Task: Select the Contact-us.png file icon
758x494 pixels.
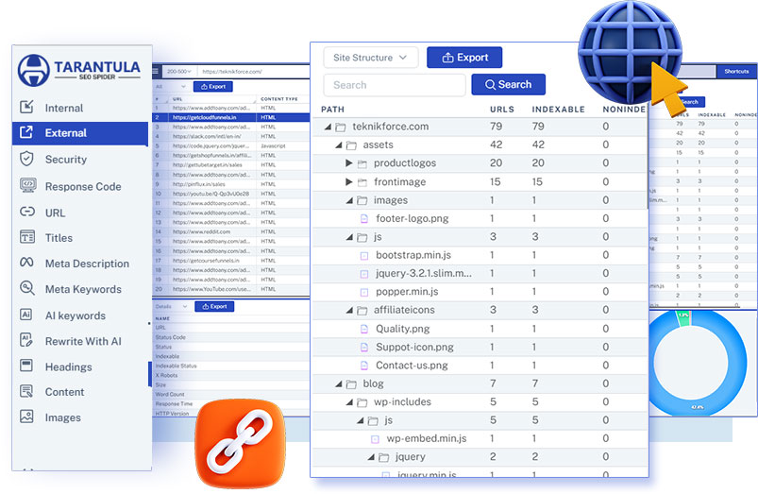Action: 364,366
